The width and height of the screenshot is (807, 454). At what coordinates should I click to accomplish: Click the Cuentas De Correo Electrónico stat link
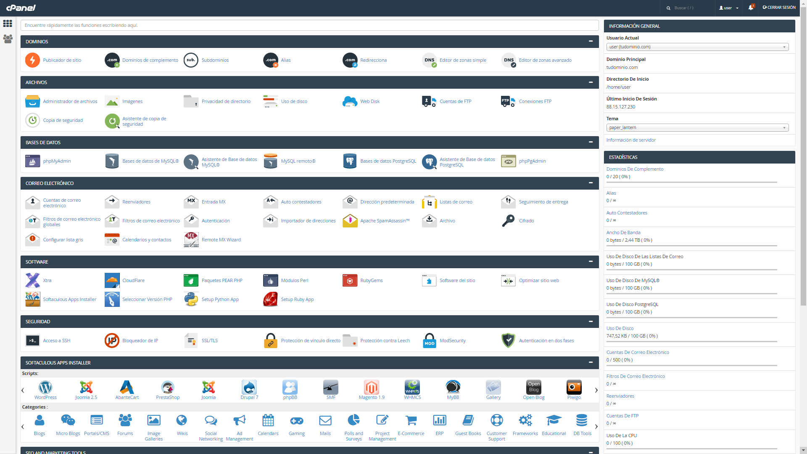[x=638, y=352]
